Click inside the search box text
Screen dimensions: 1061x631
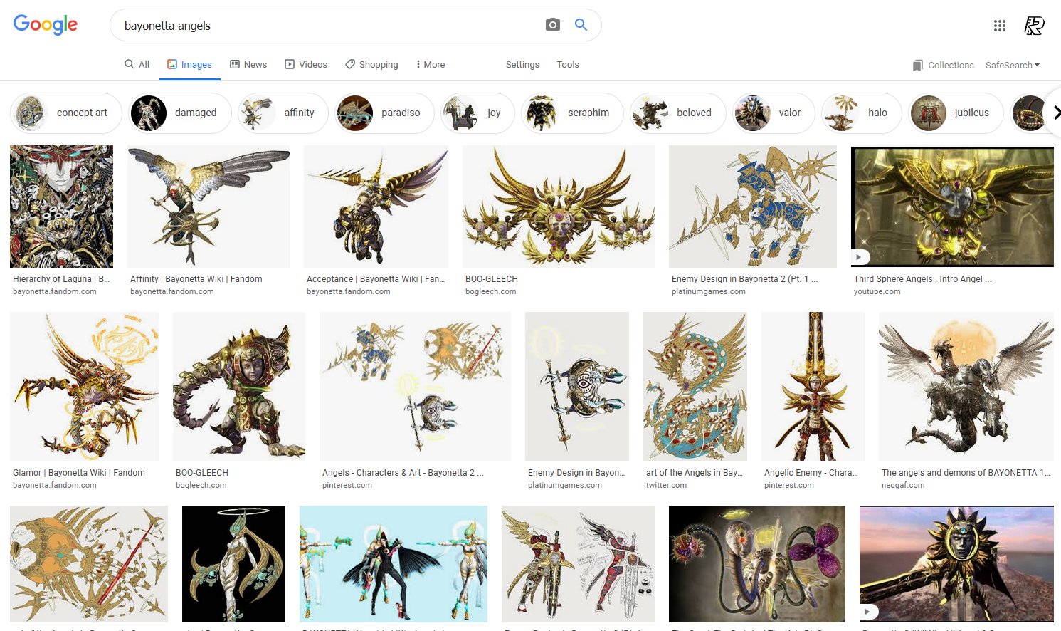click(x=167, y=26)
